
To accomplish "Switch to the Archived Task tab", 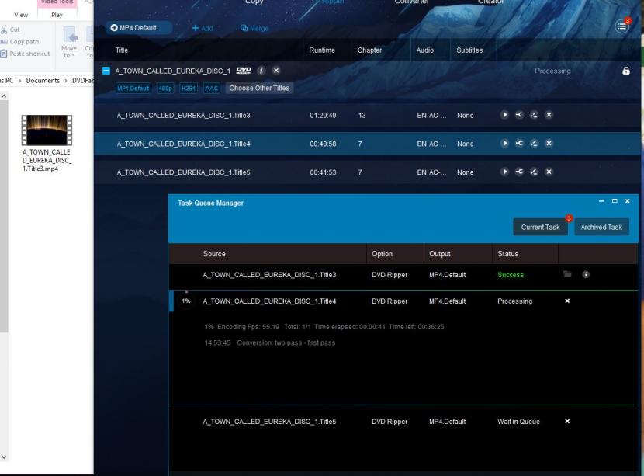I will 601,227.
